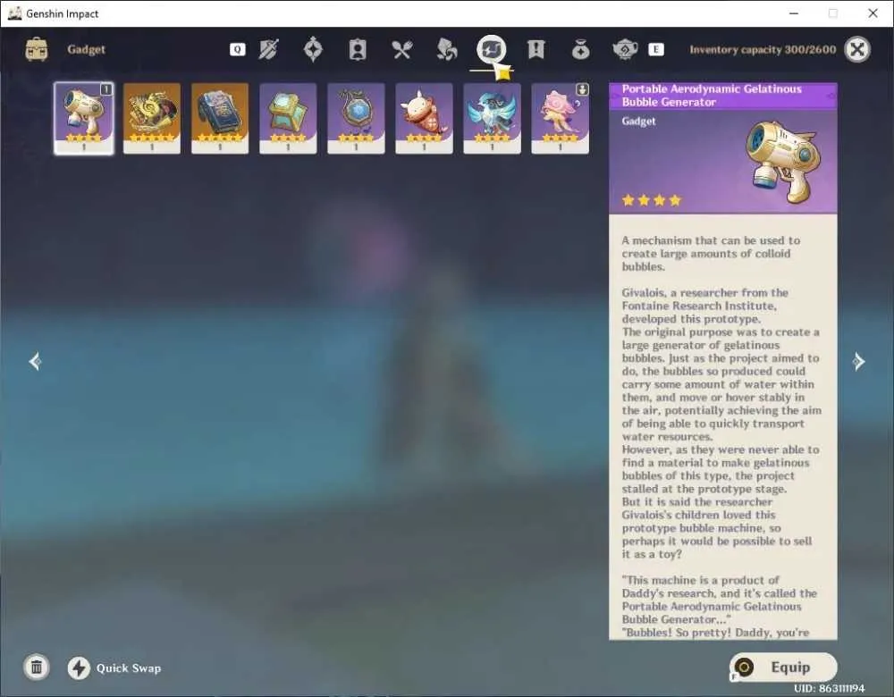Image resolution: width=894 pixels, height=697 pixels.
Task: Go to the Food tab
Action: [402, 49]
